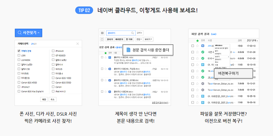Viewport: 273px width, 136px height.
Task: Star the 작성중.docx document dated 16-11-18
Action: 105,69
